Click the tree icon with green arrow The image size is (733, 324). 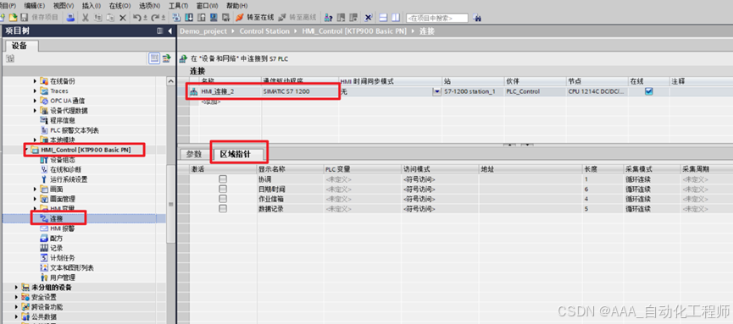pyautogui.click(x=166, y=58)
